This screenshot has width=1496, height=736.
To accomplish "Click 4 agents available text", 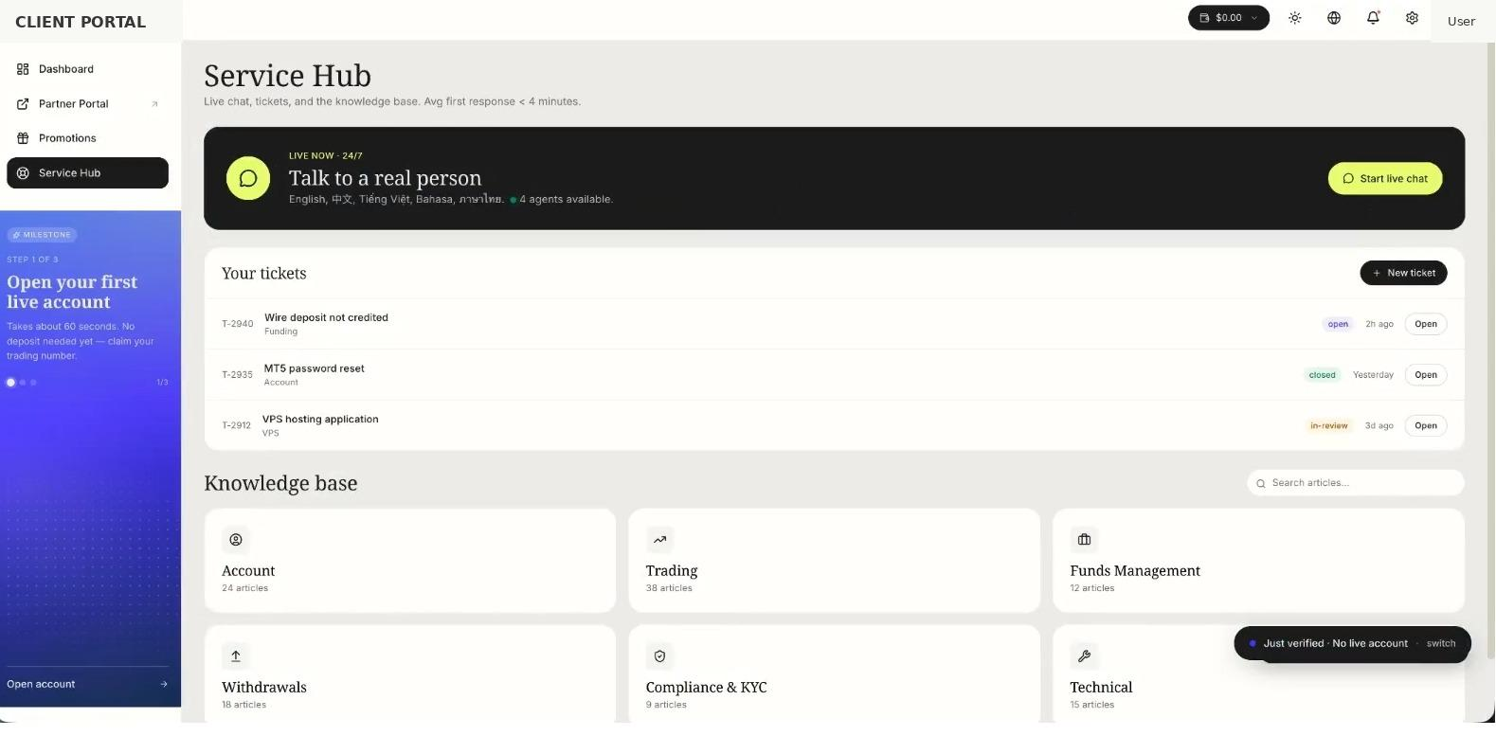I will pos(567,200).
